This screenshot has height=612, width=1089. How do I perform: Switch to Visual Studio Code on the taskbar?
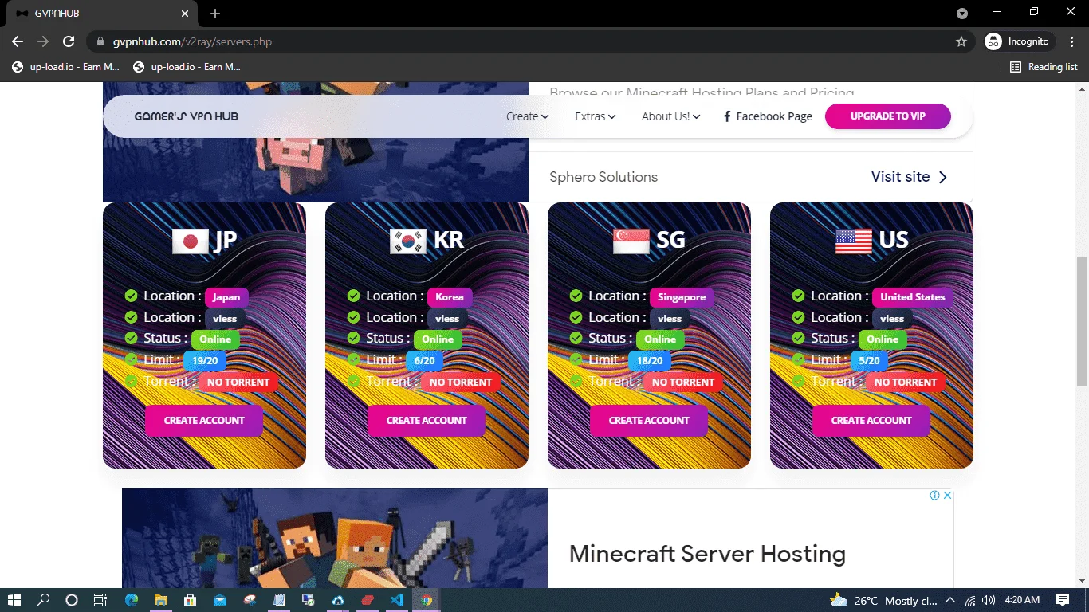(x=397, y=600)
